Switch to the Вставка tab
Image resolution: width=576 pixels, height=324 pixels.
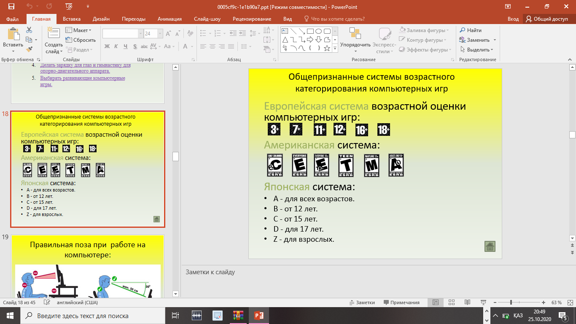[72, 19]
